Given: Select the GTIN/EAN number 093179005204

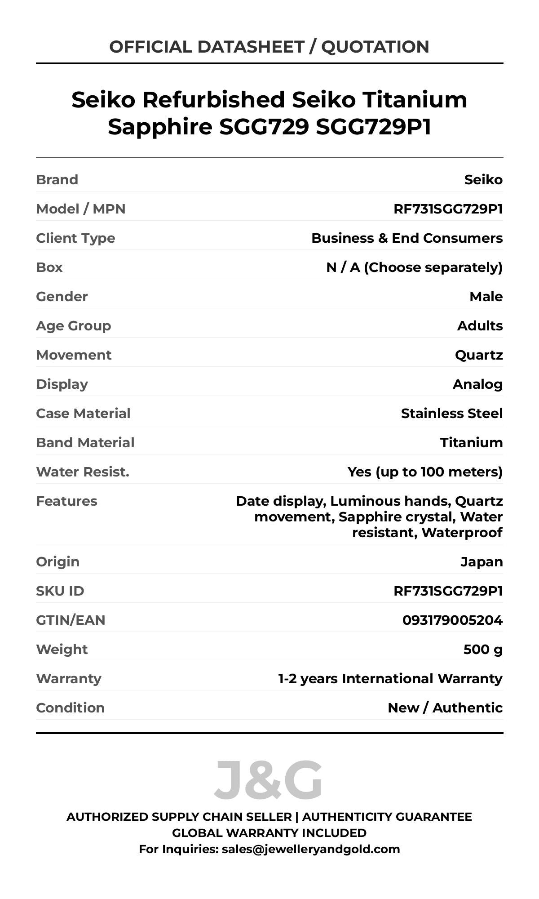Looking at the screenshot, I should 452,620.
